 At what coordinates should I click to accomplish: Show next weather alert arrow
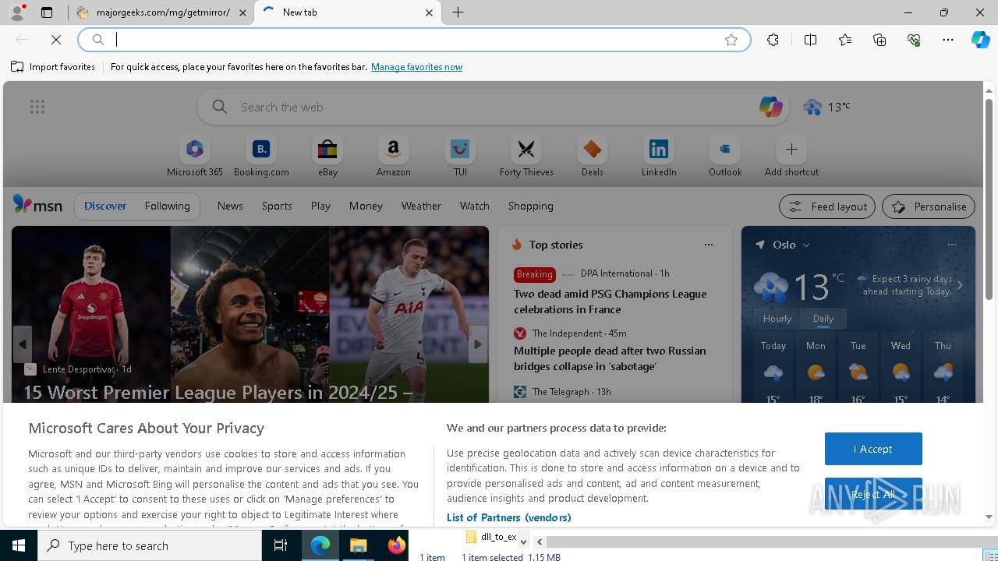[960, 285]
